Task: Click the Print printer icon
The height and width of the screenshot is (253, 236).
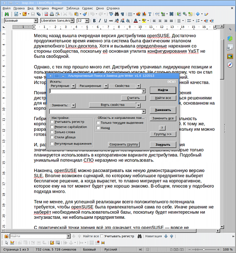Action: click(52, 14)
